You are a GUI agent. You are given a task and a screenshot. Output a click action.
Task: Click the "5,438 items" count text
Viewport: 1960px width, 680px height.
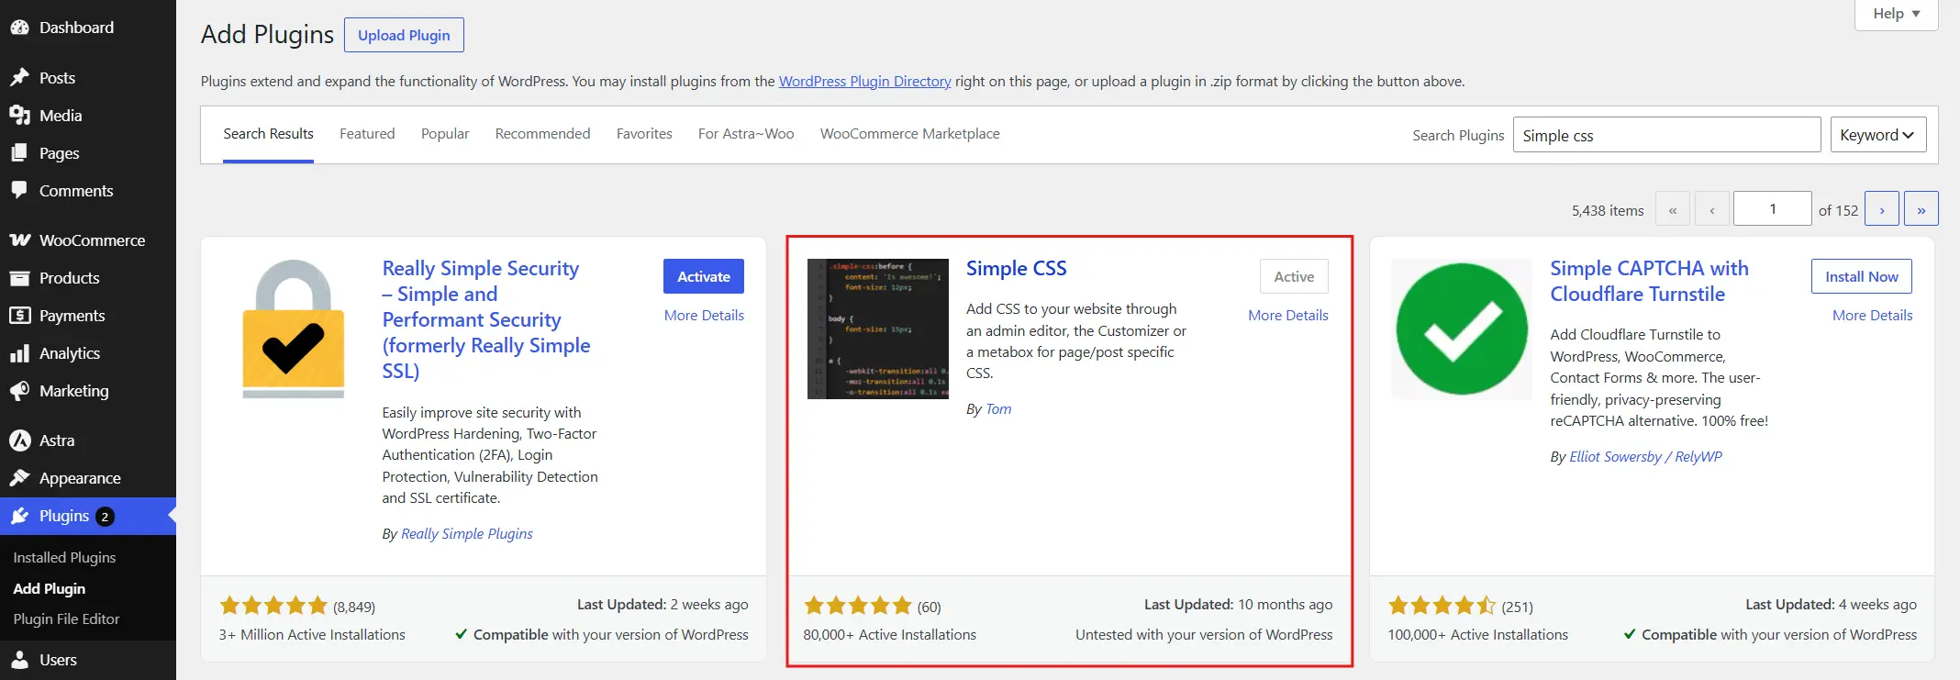[1608, 210]
